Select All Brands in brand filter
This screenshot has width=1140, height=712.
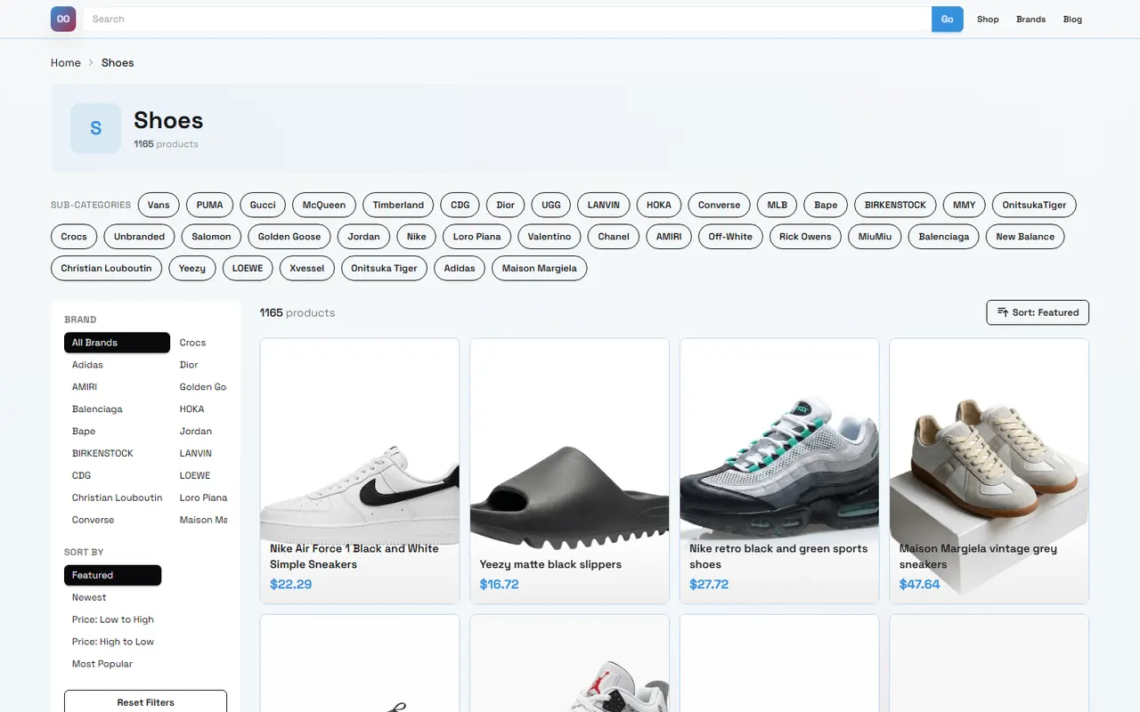(117, 343)
